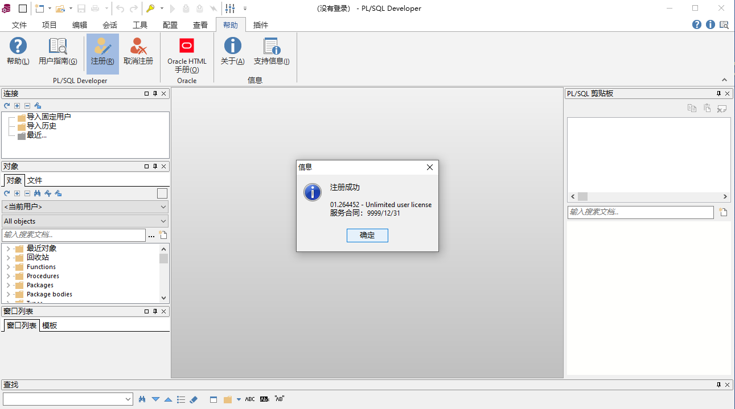Image resolution: width=735 pixels, height=409 pixels.
Task: Click the binoculars search icon in 查找 bar
Action: [142, 399]
